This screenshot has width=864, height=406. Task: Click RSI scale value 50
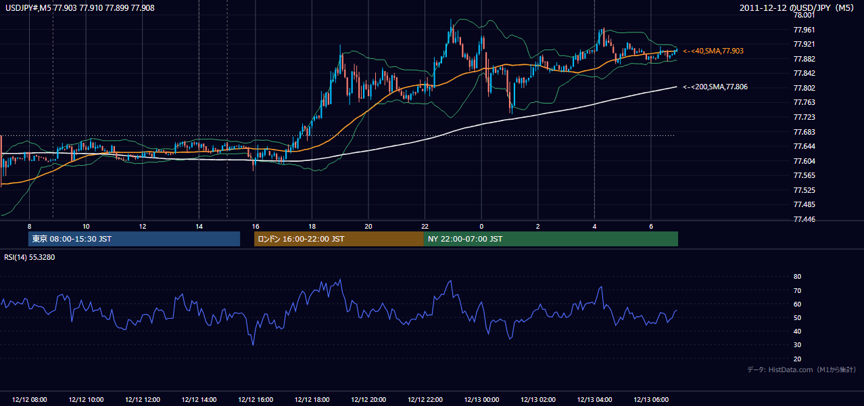(797, 317)
